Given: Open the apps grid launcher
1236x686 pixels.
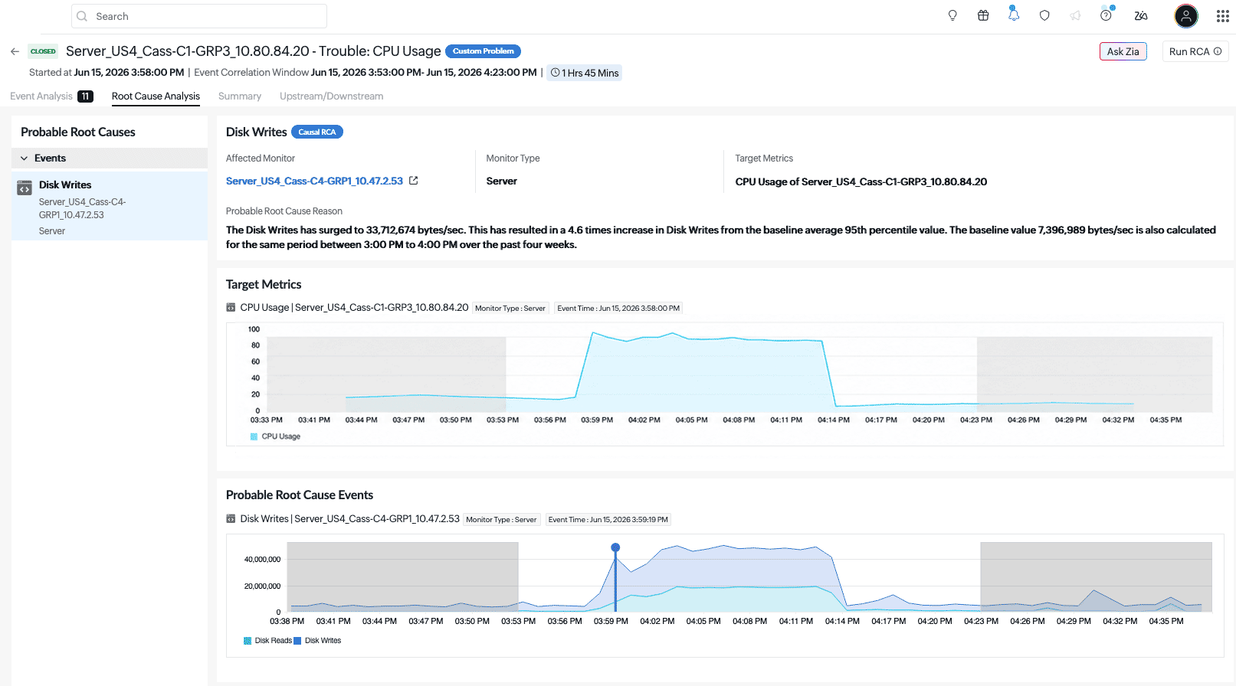Looking at the screenshot, I should pyautogui.click(x=1223, y=16).
